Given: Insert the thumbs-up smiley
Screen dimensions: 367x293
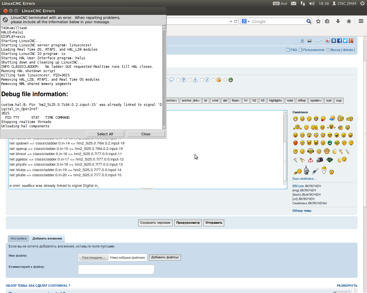Looking at the screenshot, I should (314, 127).
